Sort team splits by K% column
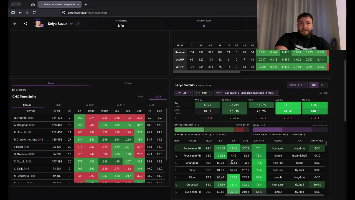 click(x=149, y=111)
